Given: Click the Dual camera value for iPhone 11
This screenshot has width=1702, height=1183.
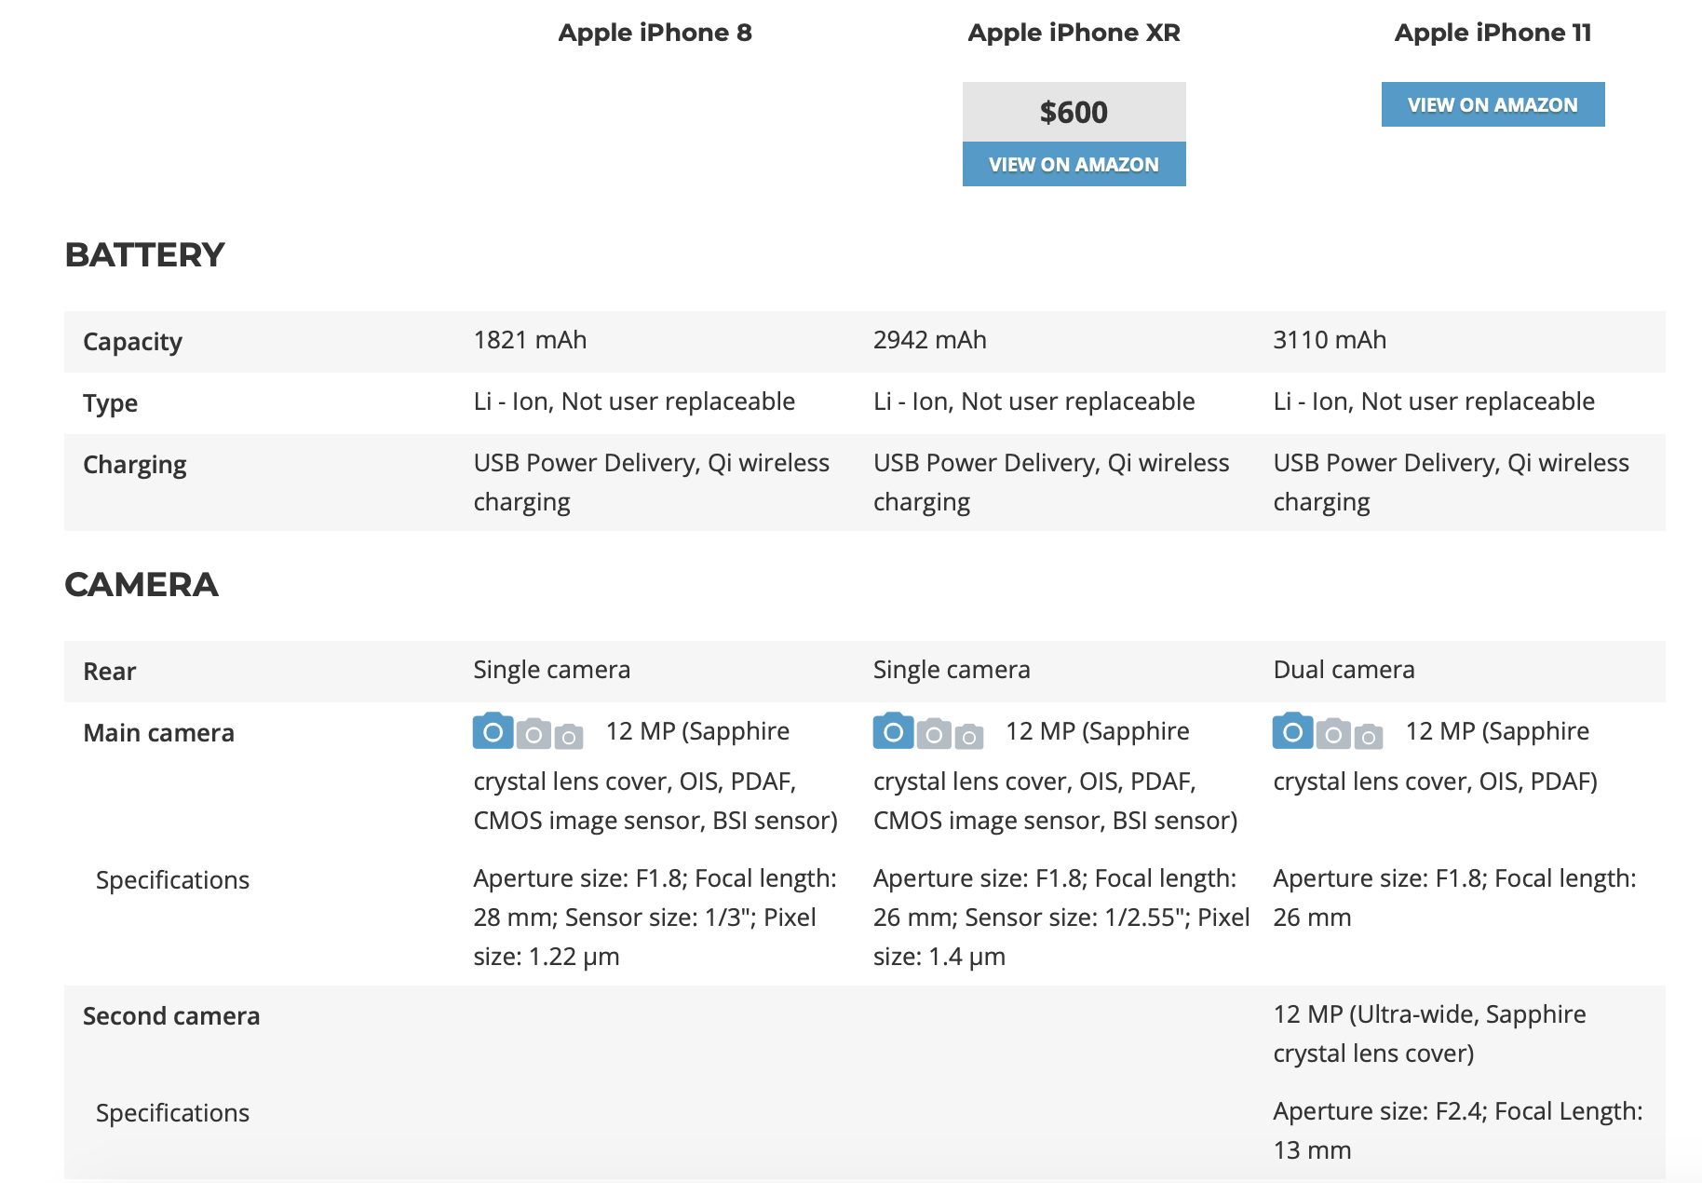Looking at the screenshot, I should 1344,670.
